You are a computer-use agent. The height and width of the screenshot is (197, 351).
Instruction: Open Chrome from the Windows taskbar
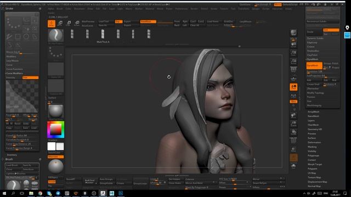click(x=40, y=193)
